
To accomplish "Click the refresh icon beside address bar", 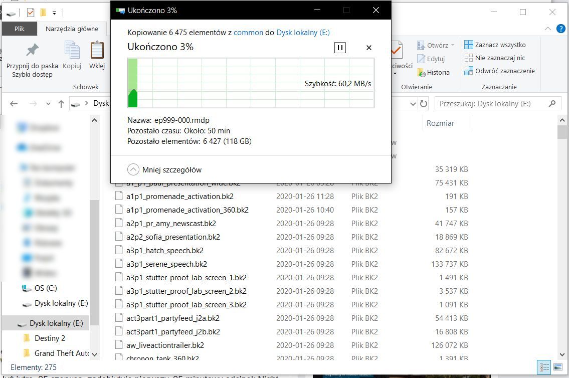I will (424, 104).
